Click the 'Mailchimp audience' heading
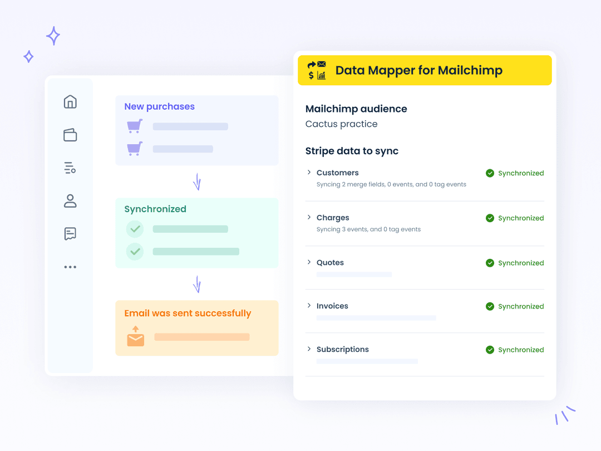Viewport: 601px width, 451px height. click(x=356, y=109)
